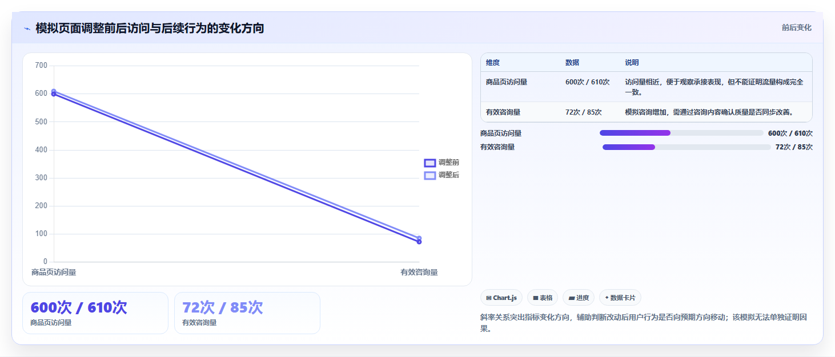Click the footer note starting 斜率关系突出

pyautogui.click(x=644, y=323)
